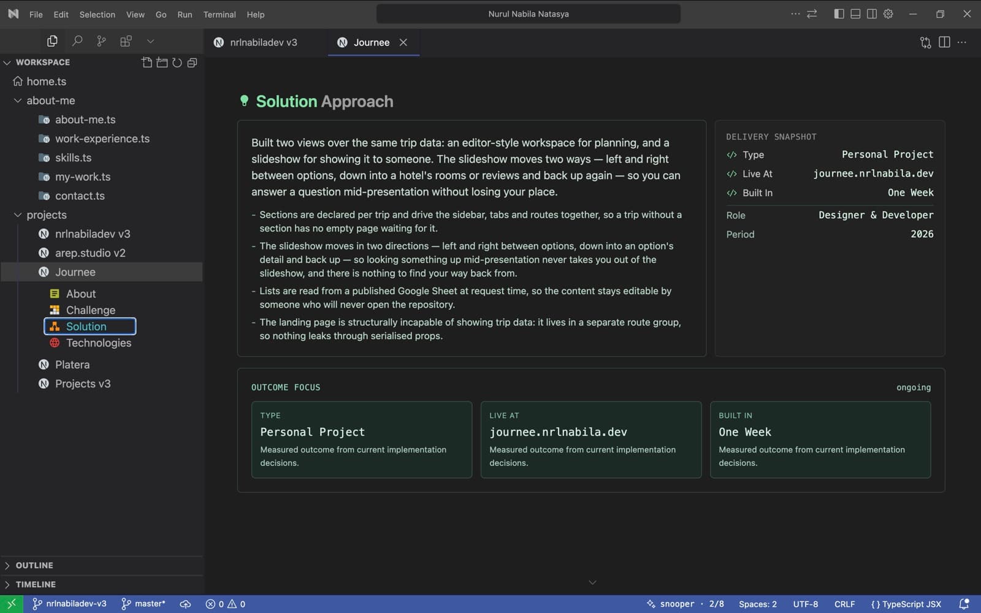Create a new file in workspace
This screenshot has height=613, width=981.
pos(147,63)
